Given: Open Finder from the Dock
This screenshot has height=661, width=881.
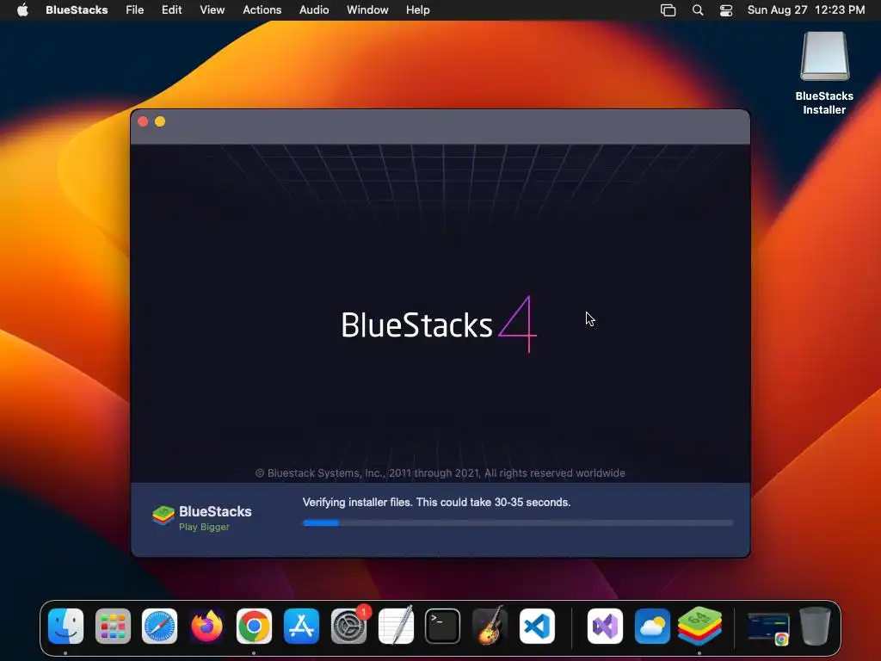Looking at the screenshot, I should tap(65, 626).
